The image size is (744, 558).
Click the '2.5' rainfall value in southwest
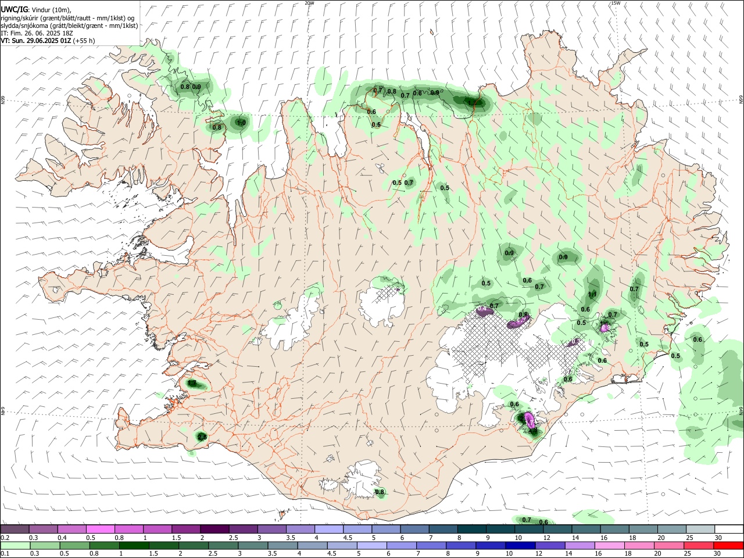[x=202, y=437]
